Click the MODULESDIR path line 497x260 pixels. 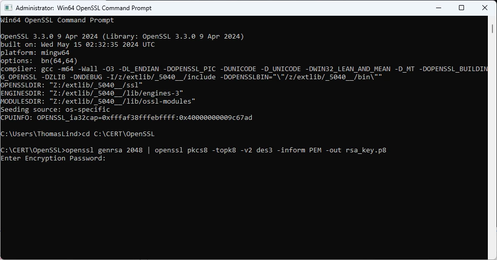(x=97, y=102)
